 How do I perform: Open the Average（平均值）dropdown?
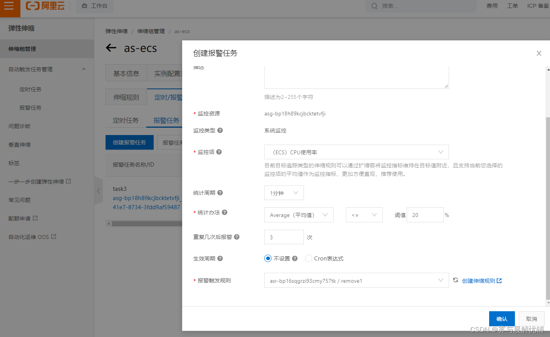298,215
